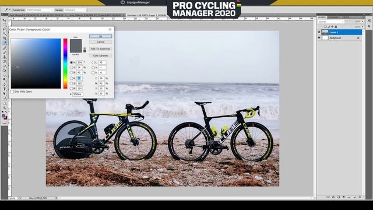
Task: Click inside the color saturation field
Action: [x=36, y=64]
